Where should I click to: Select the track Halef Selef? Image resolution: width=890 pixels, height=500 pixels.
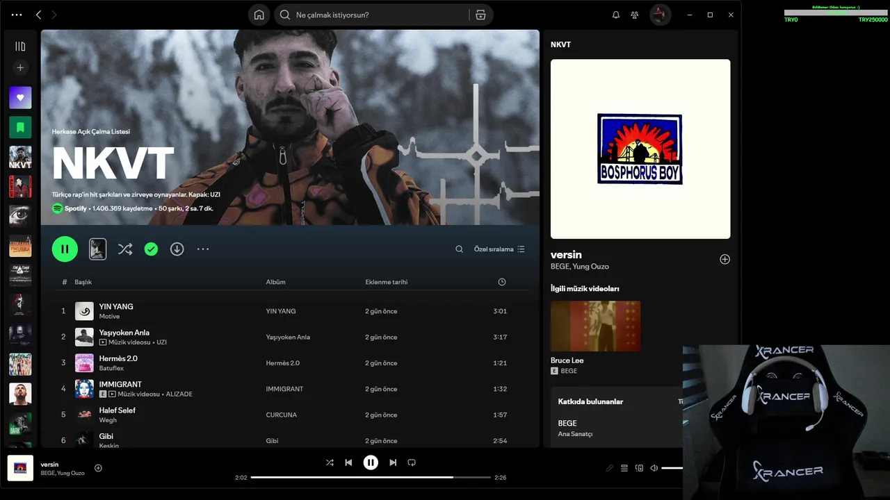coord(118,410)
